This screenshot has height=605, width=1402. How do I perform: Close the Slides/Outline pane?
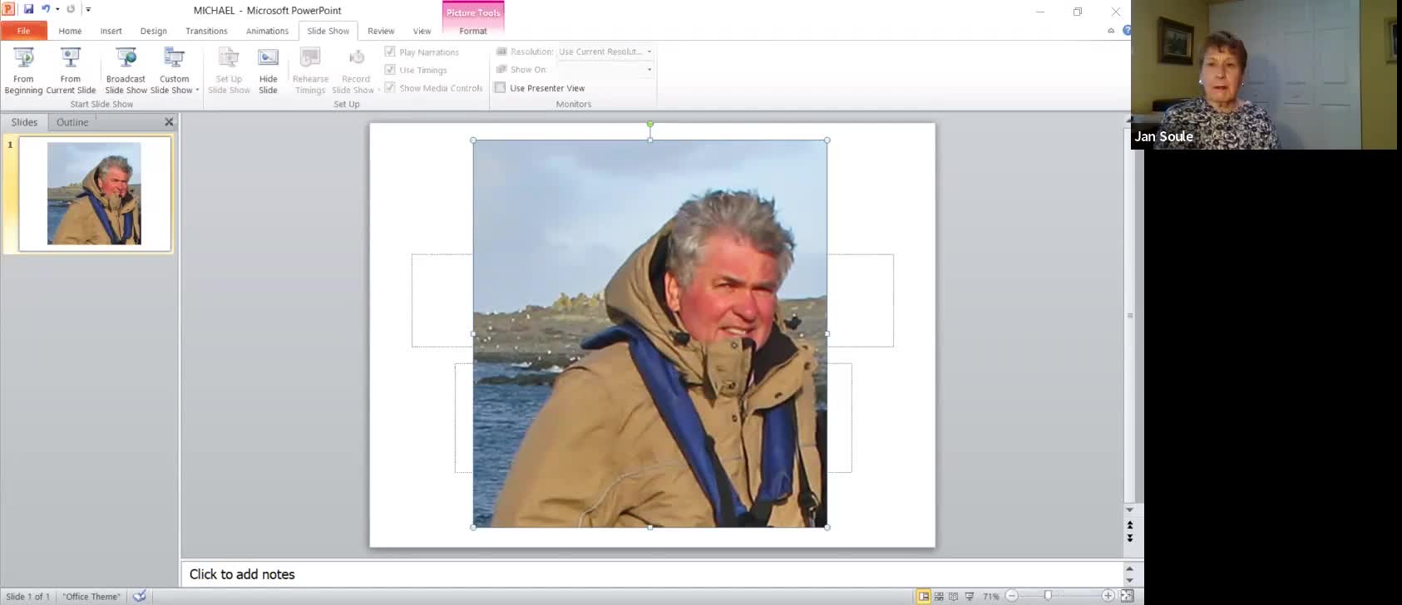[x=169, y=122]
